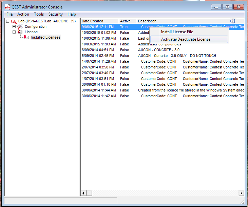
Task: Collapse the Lab root tree node
Action: click(7, 21)
